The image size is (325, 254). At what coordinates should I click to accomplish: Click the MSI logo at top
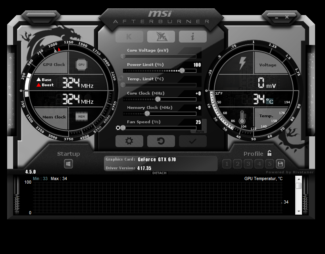(160, 14)
